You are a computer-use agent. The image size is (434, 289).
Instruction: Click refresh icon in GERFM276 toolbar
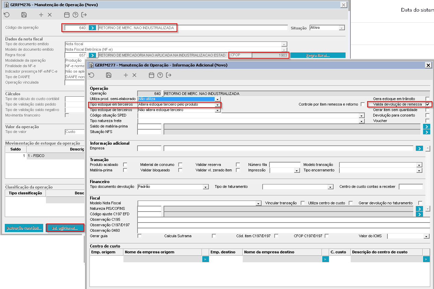[x=7, y=15]
